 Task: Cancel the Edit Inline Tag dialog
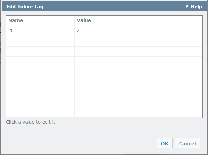coord(187,143)
